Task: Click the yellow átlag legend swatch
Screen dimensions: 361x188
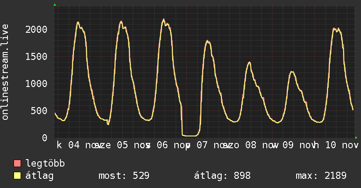Action: 17,176
